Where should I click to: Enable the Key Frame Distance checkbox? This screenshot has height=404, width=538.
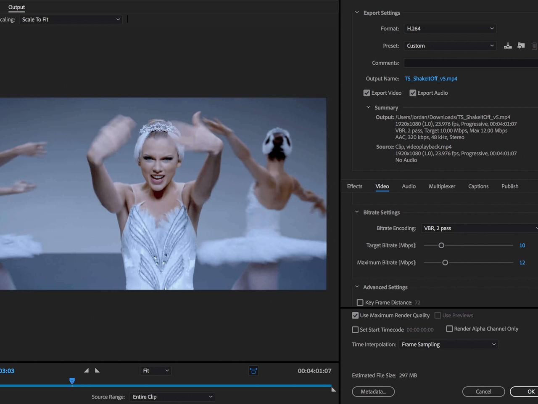pos(360,303)
